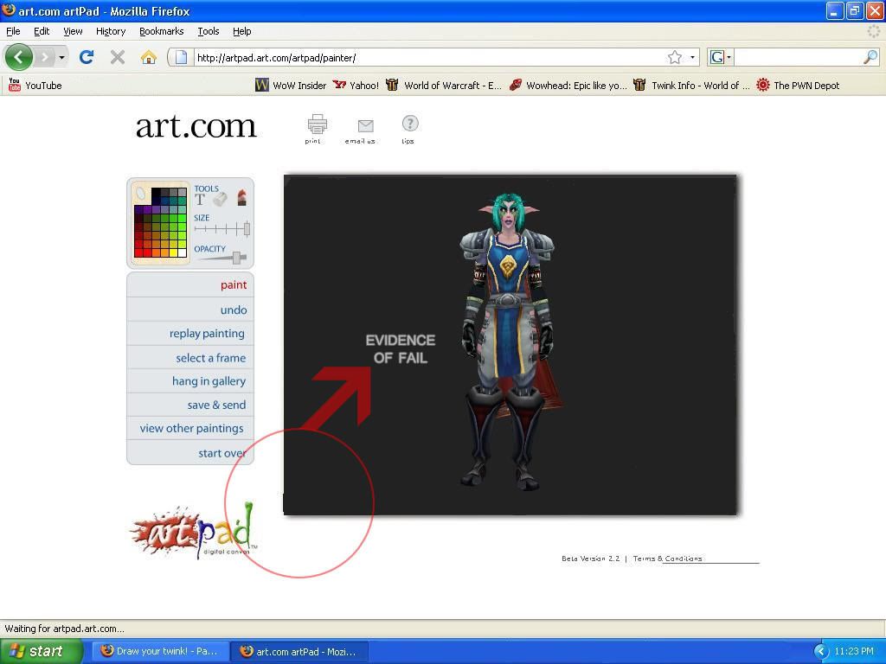Viewport: 886px width, 664px height.
Task: Click the undo button
Action: (x=190, y=310)
